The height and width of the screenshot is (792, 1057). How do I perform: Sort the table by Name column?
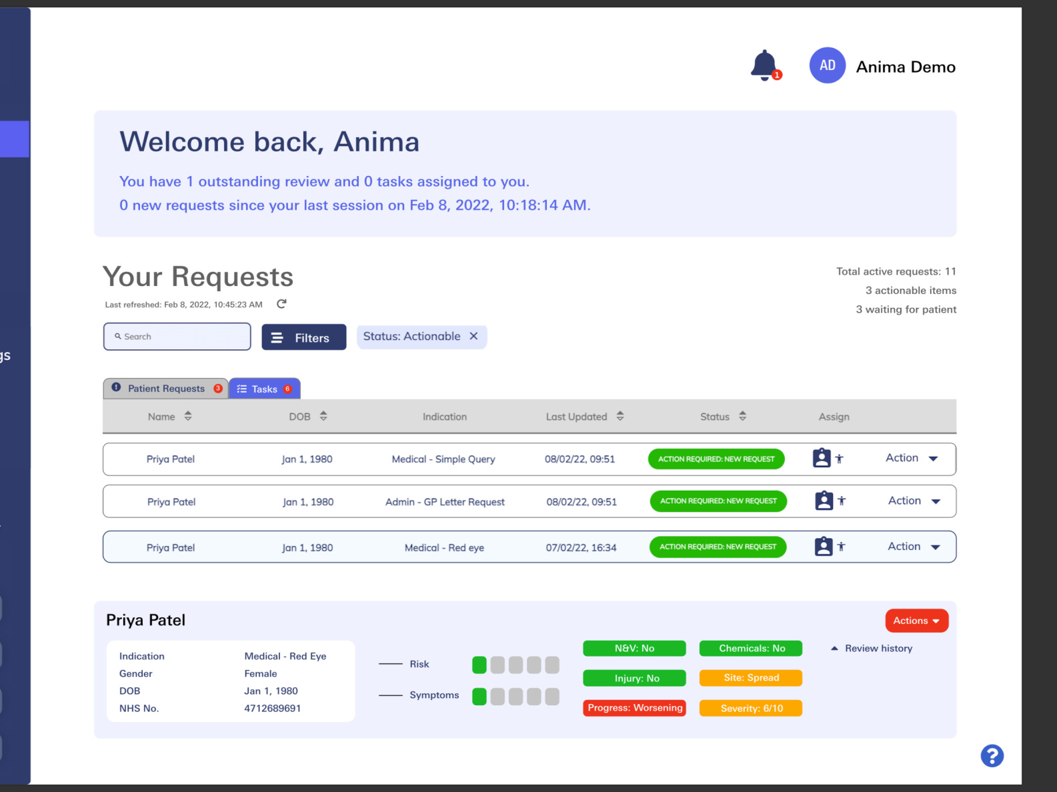point(188,417)
